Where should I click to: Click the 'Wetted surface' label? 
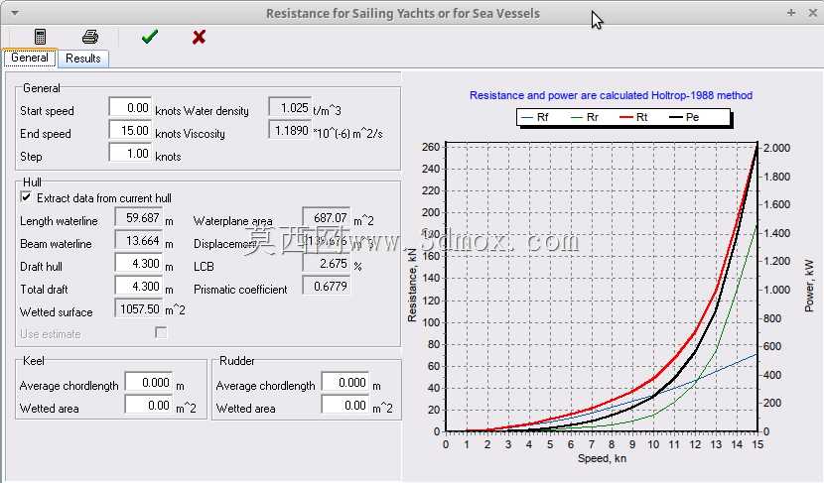(57, 312)
